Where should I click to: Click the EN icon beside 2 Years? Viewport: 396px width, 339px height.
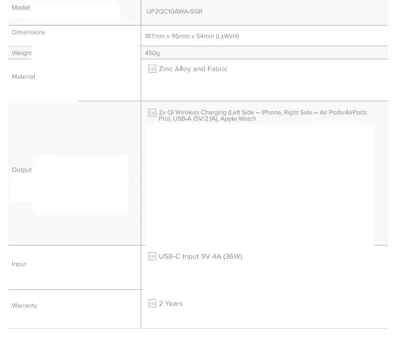tap(152, 304)
